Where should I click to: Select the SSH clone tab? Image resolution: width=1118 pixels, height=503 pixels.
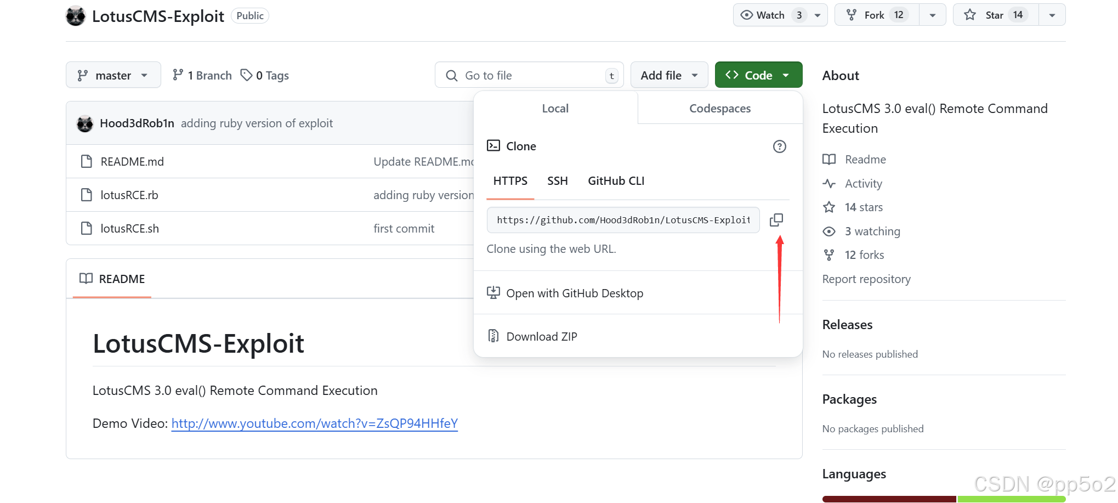coord(557,181)
